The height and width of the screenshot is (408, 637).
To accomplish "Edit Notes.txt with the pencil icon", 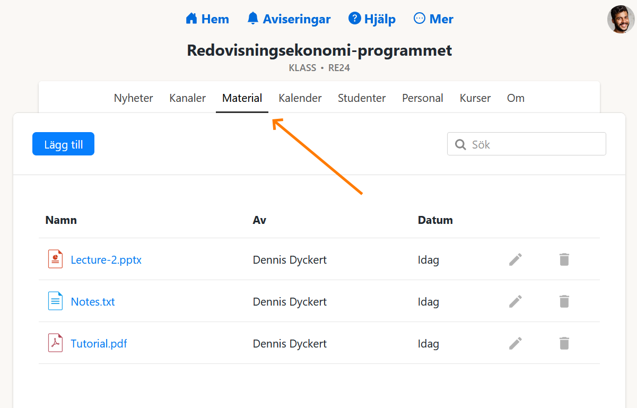I will coord(516,301).
